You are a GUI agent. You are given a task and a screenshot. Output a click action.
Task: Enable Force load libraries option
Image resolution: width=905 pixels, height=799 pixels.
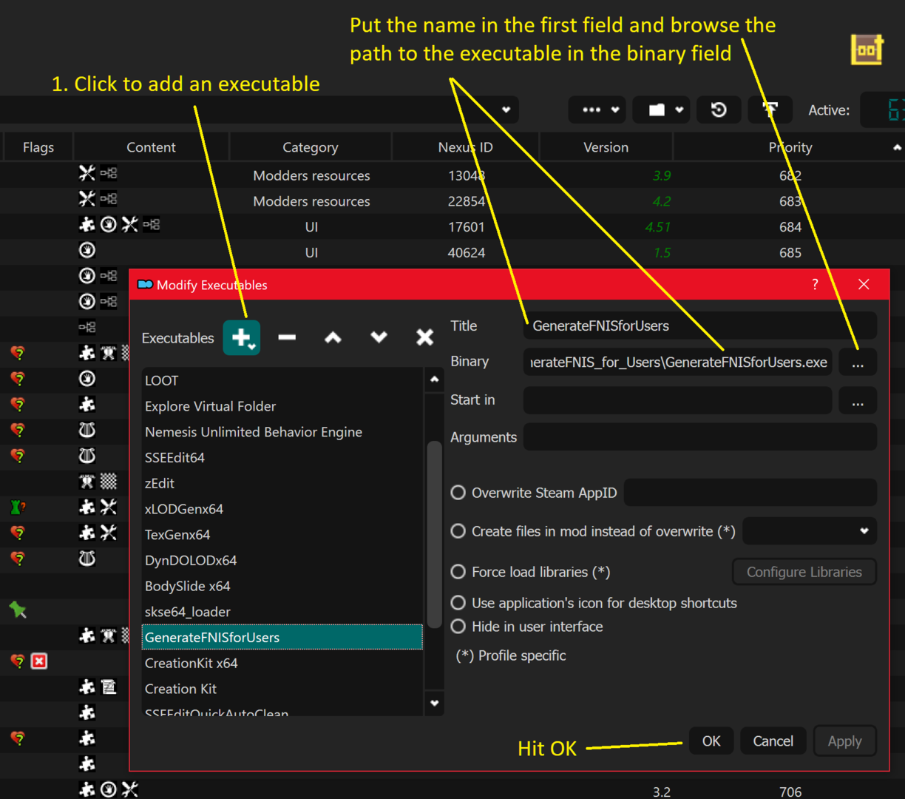[x=458, y=572]
